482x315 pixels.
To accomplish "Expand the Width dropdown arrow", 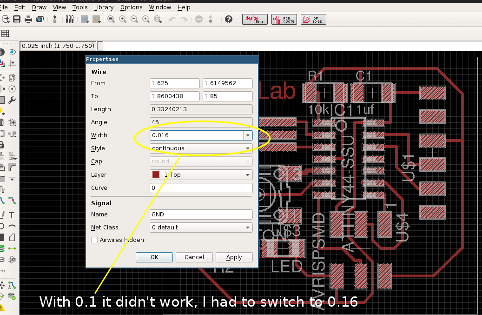I will [248, 135].
